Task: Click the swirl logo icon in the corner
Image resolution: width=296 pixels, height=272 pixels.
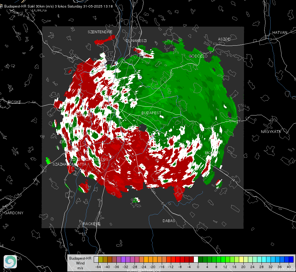Action: click(10, 262)
